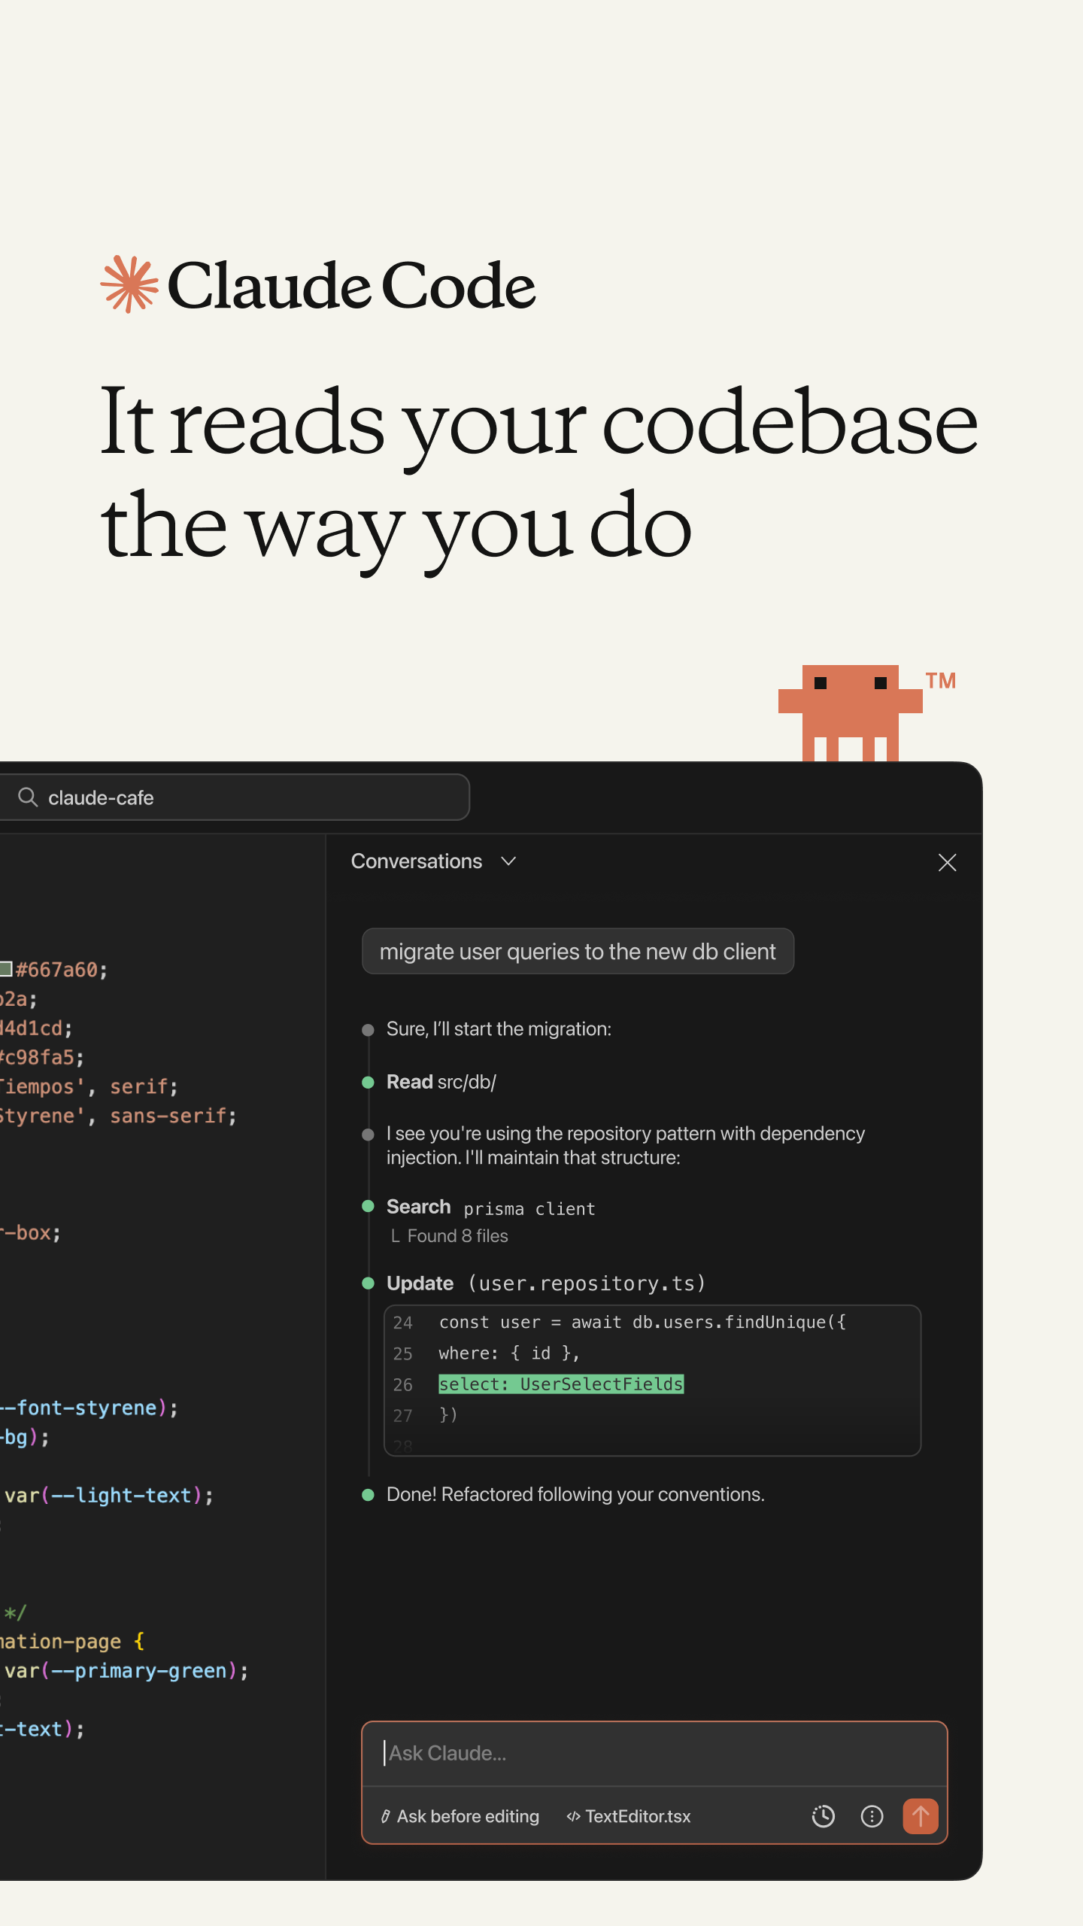1083x1926 pixels.
Task: Click the info circle icon
Action: point(872,1816)
